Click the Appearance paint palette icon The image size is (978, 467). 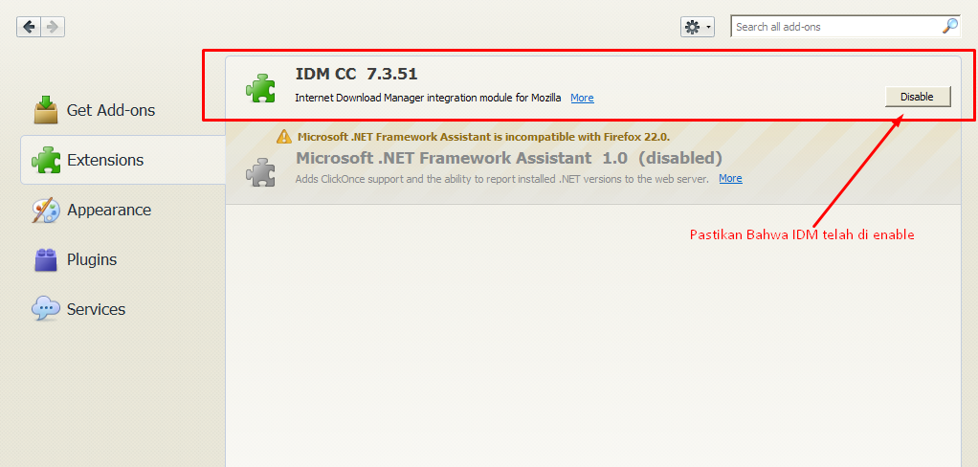[46, 211]
